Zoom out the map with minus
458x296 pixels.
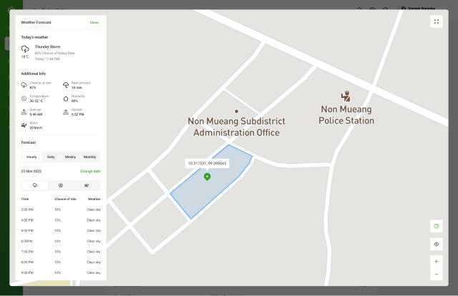pyautogui.click(x=437, y=274)
